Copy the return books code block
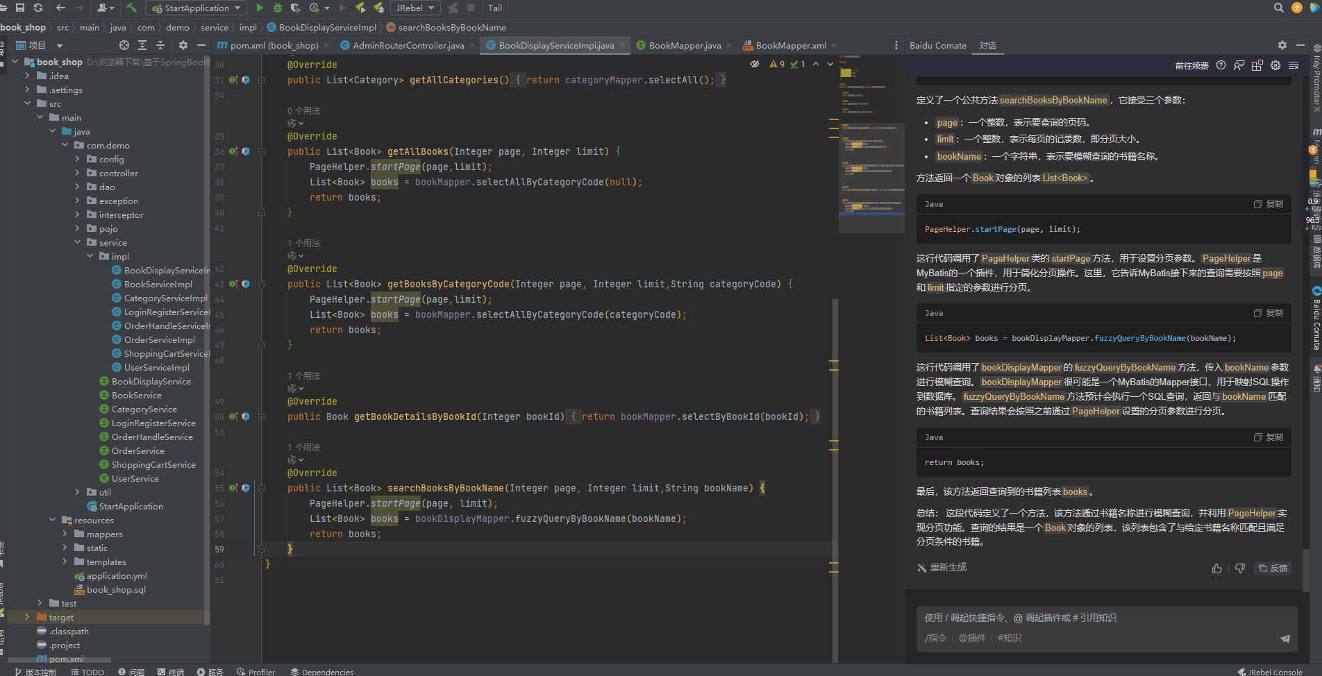The width and height of the screenshot is (1322, 676). click(1269, 437)
